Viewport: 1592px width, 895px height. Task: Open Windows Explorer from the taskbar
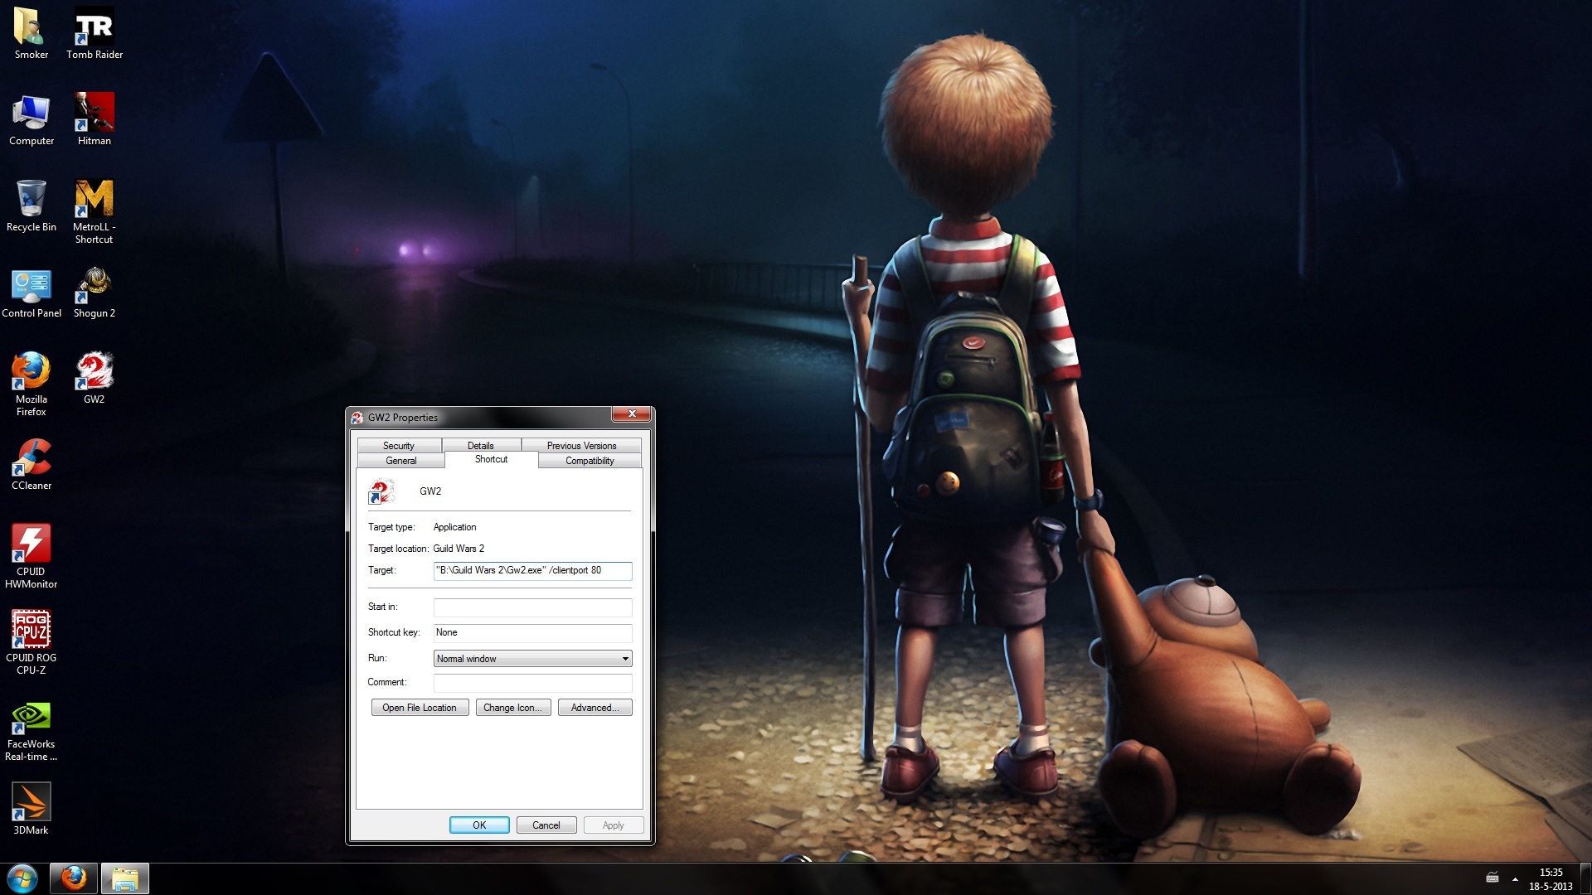[x=125, y=878]
